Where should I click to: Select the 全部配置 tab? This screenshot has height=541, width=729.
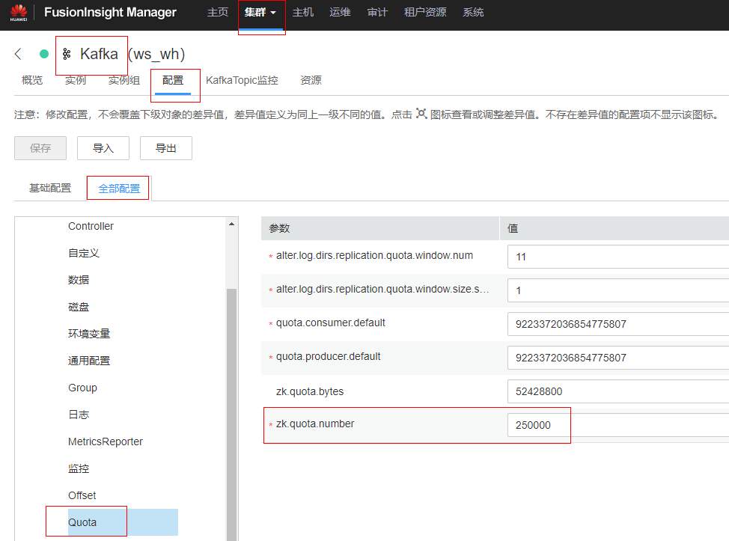point(119,189)
